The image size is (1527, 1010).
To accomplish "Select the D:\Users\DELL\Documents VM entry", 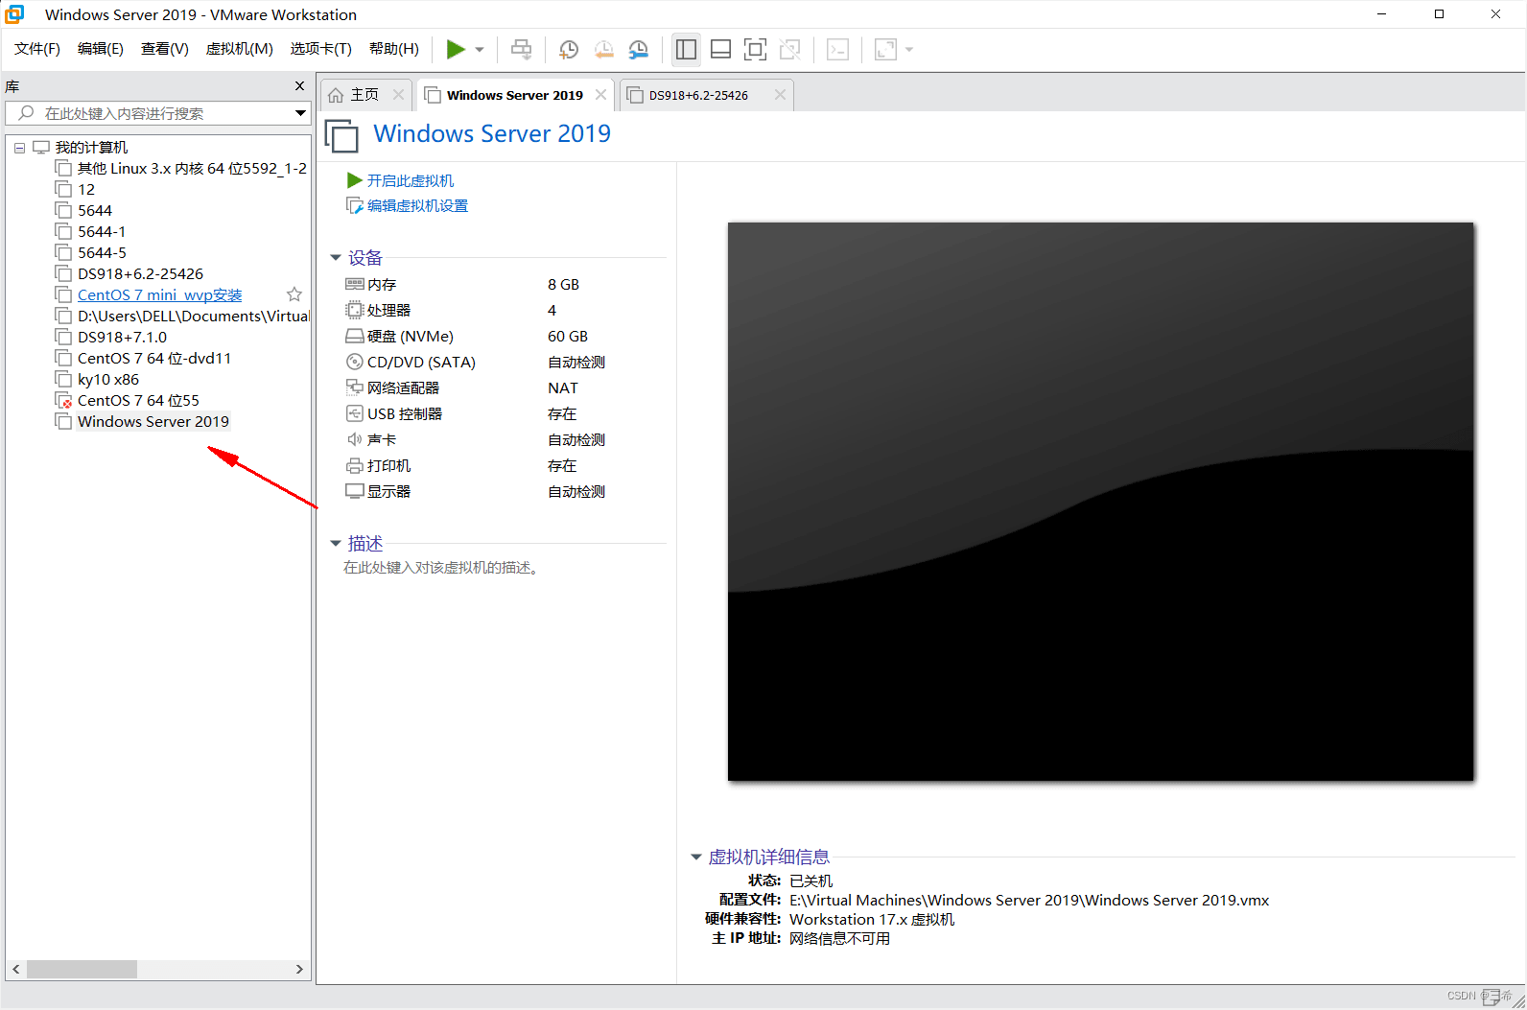I will pyautogui.click(x=194, y=317).
